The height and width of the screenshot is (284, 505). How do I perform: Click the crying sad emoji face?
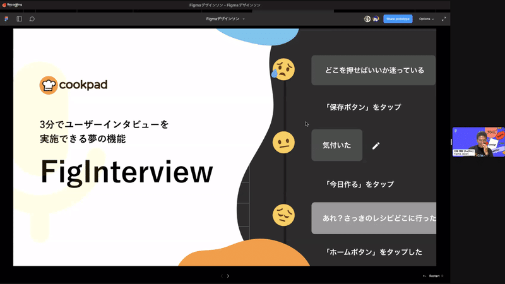283,69
